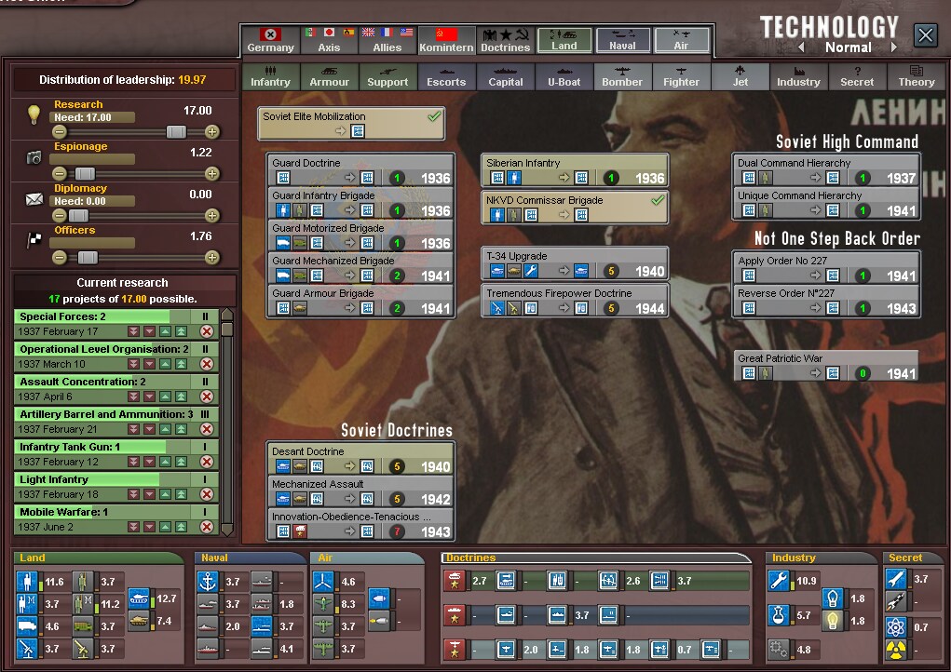Cancel the Assault Concentration research project
Viewport: 951px width, 672px height.
[207, 396]
